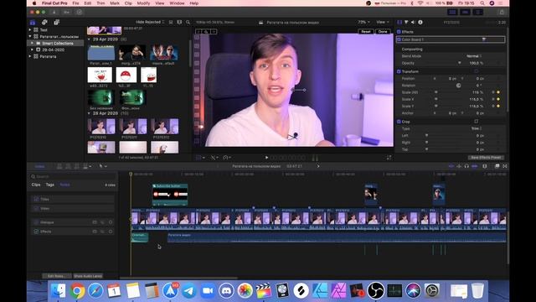The image size is (536, 302).
Task: Click the play button under viewer
Action: (266, 158)
